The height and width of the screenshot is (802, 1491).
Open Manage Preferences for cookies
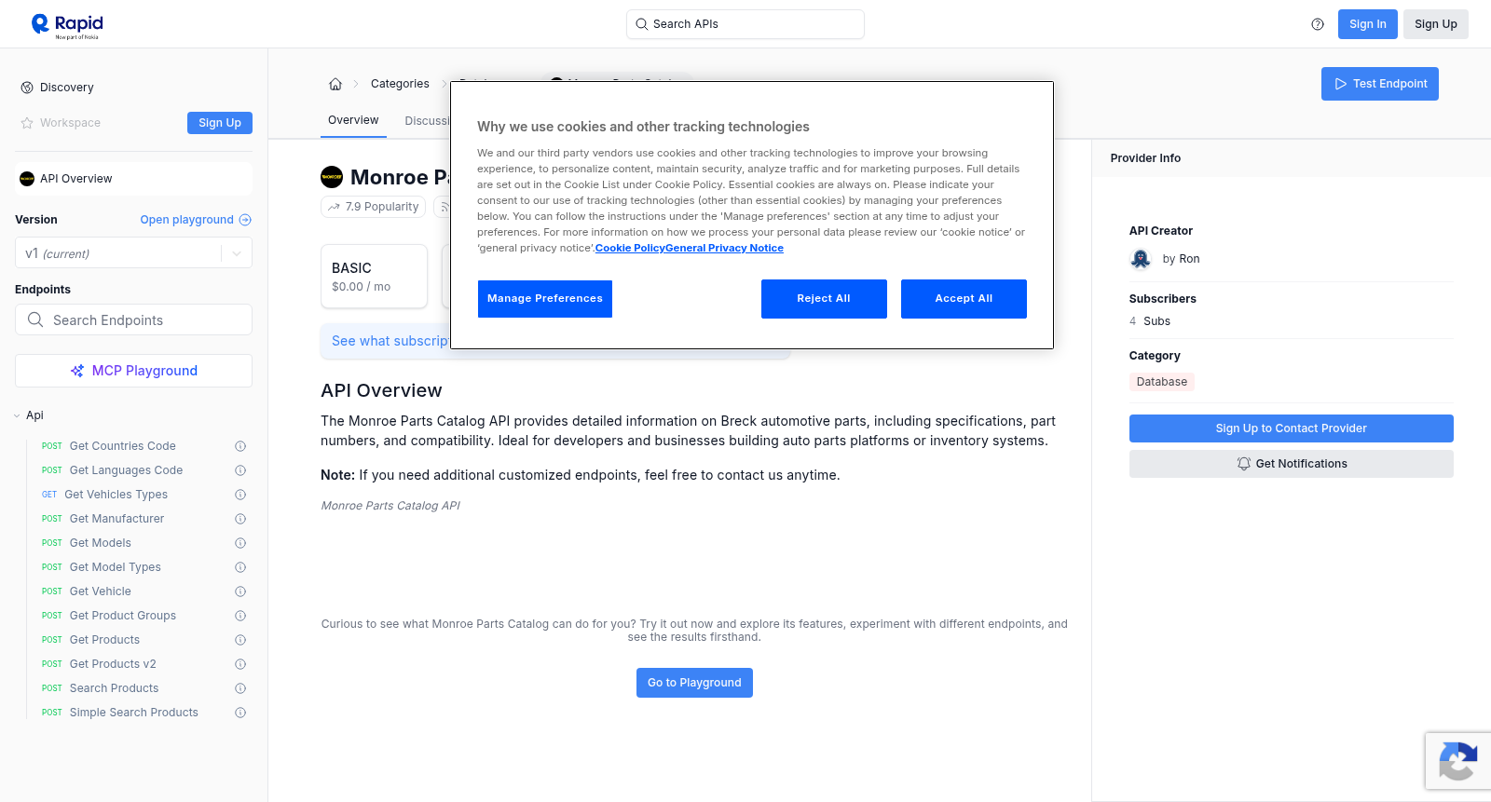click(545, 299)
